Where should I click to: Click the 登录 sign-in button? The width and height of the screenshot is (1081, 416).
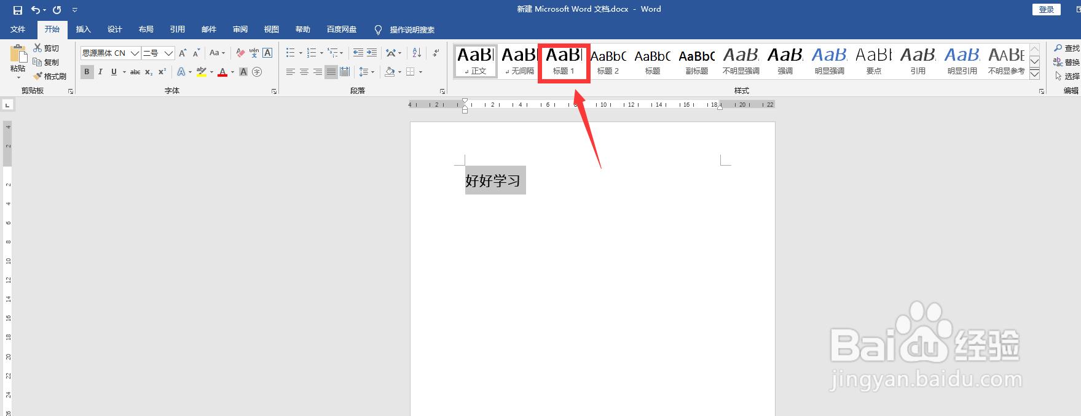1047,9
